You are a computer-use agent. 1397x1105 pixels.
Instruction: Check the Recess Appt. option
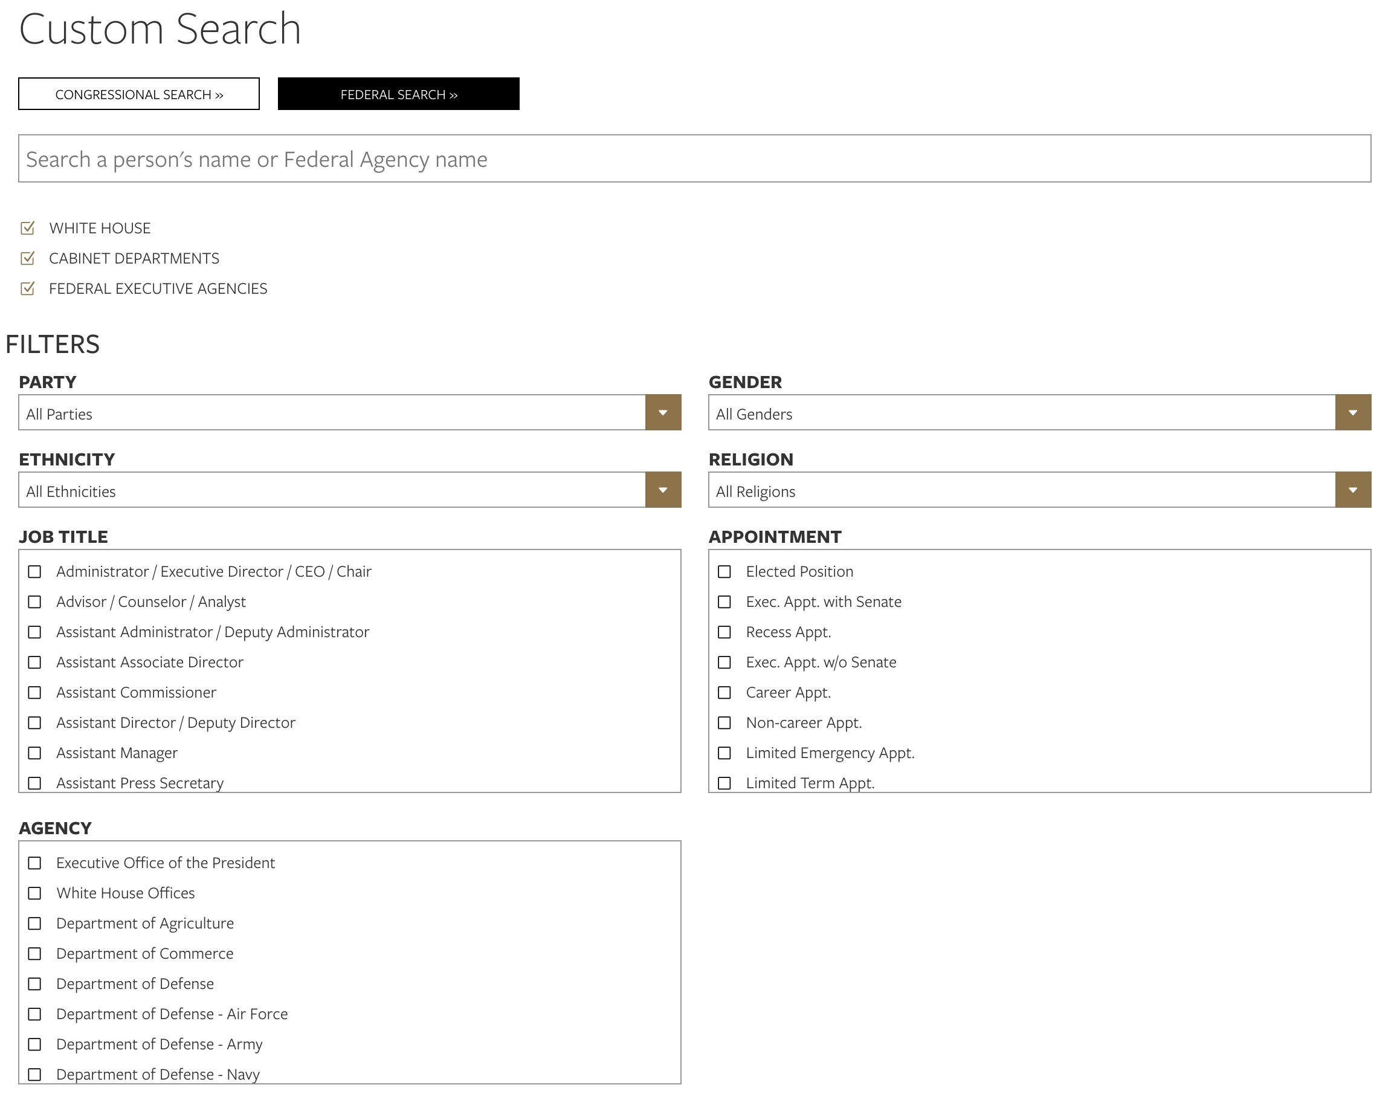click(725, 632)
